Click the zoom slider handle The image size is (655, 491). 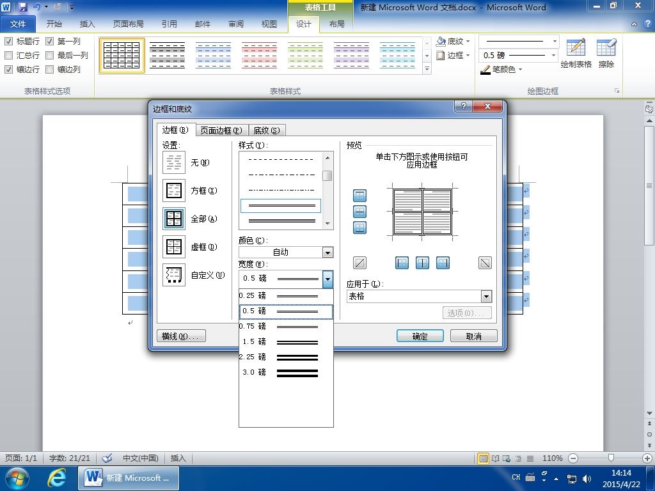611,458
